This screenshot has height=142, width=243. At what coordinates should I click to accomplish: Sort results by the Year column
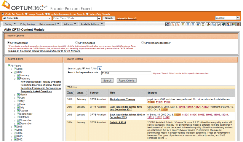70,92
